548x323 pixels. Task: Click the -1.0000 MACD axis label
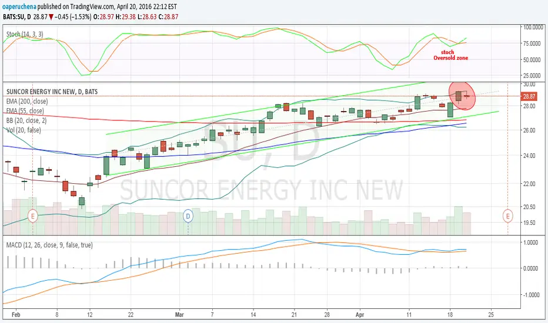[x=530, y=295]
